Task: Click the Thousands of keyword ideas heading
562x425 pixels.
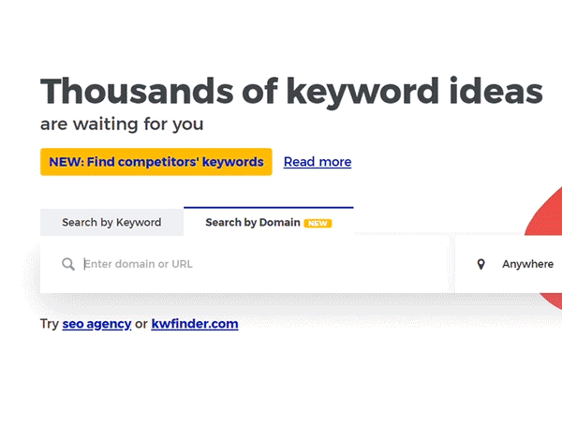Action: click(x=291, y=92)
